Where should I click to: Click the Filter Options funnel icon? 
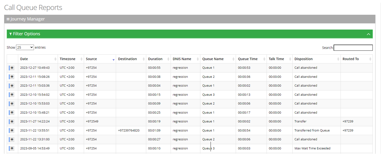[10, 34]
